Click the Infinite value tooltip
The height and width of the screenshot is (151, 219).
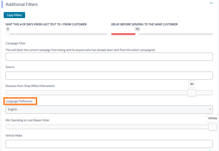click(212, 118)
